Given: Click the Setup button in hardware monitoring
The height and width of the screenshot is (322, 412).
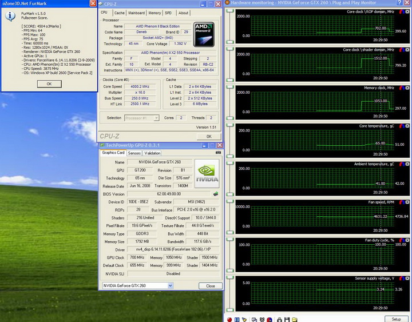Looking at the screenshot, I should (396, 319).
